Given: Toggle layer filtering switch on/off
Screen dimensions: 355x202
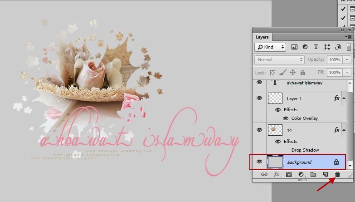Looking at the screenshot, I should coord(349,47).
